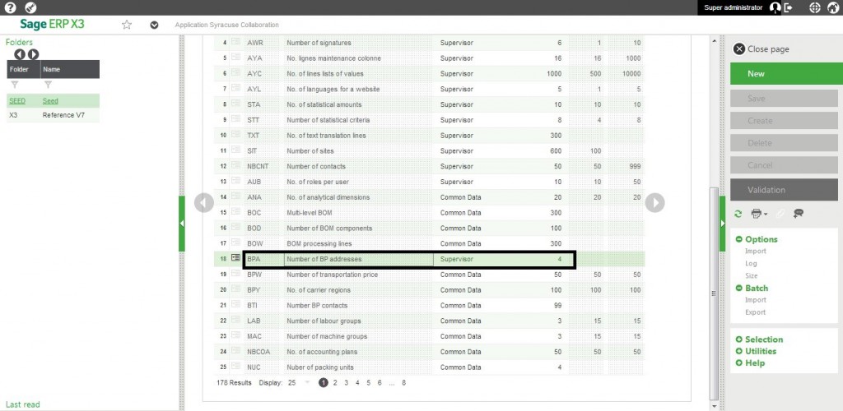The image size is (843, 411).
Task: Go to next record with right arrow
Action: 654,202
